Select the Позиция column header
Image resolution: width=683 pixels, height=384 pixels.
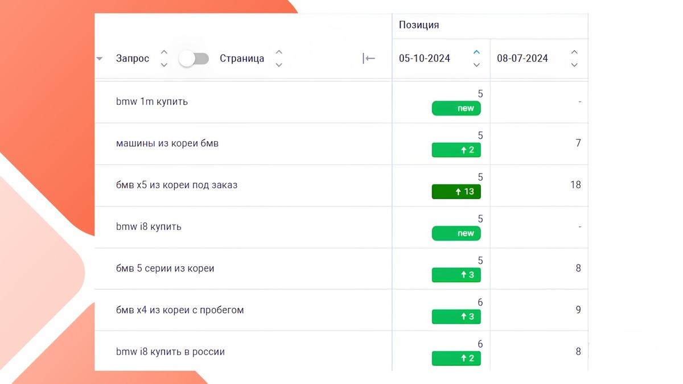pos(418,24)
